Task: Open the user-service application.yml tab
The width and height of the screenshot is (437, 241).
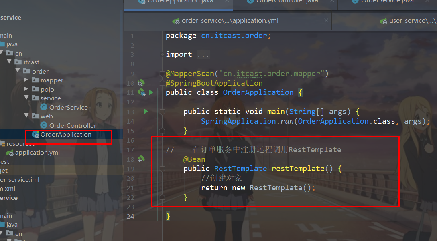Action: [x=408, y=20]
